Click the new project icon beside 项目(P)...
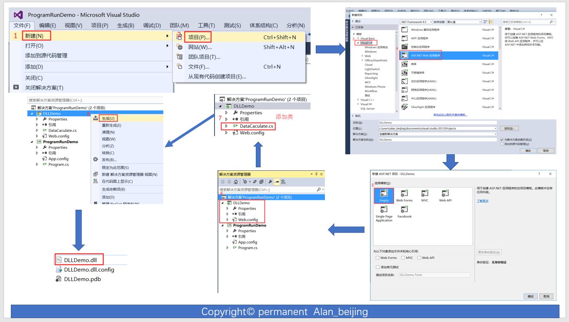The height and width of the screenshot is (322, 569). point(179,37)
